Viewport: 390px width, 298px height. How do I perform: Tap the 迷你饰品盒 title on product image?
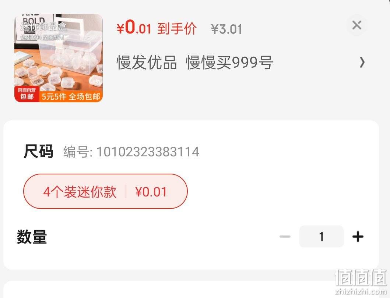pos(43,26)
